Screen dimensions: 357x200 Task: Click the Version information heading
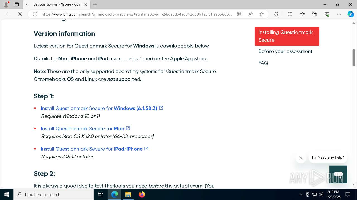pyautogui.click(x=64, y=34)
